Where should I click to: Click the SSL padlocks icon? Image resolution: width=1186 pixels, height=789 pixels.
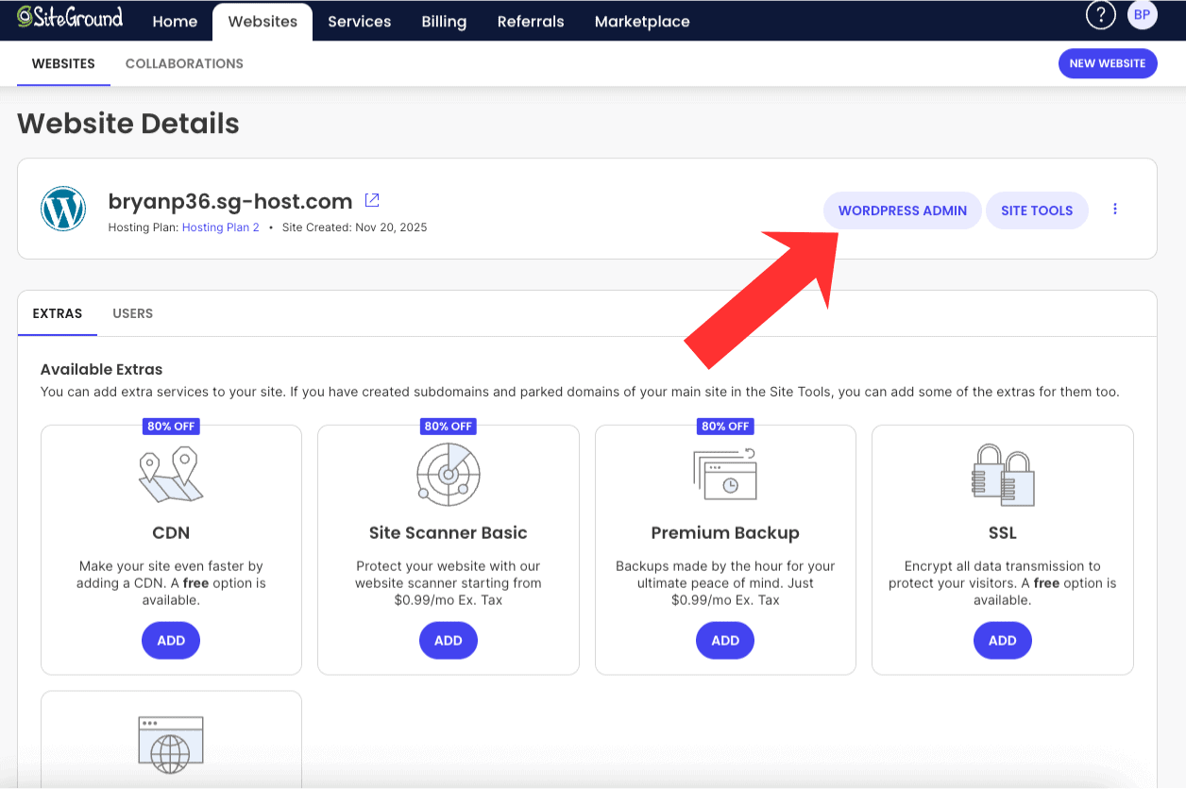[x=1003, y=475]
